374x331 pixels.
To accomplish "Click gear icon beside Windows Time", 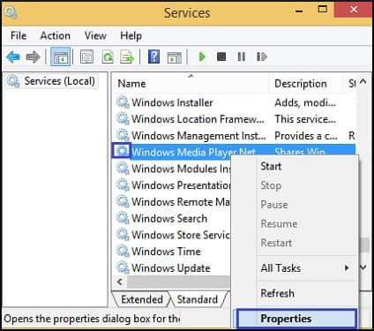I will tap(123, 252).
